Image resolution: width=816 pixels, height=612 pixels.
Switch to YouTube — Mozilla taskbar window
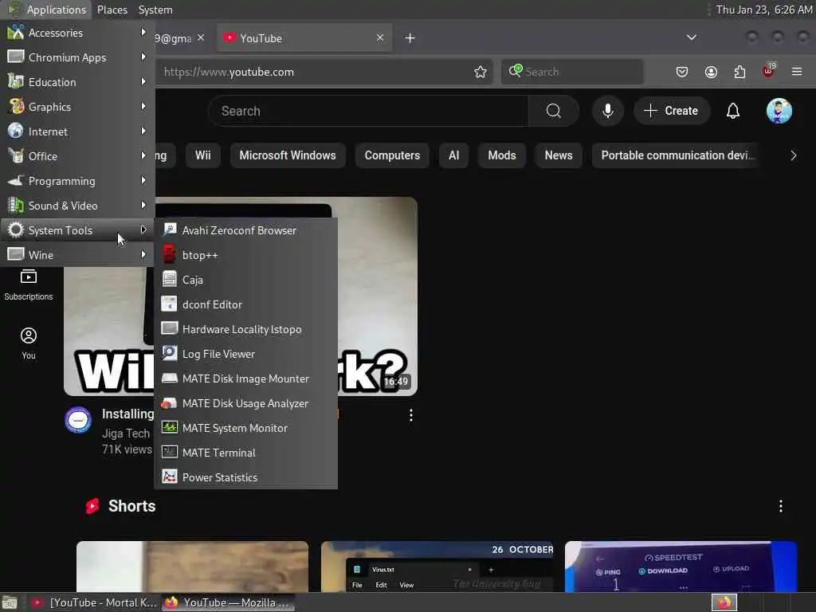pos(227,602)
